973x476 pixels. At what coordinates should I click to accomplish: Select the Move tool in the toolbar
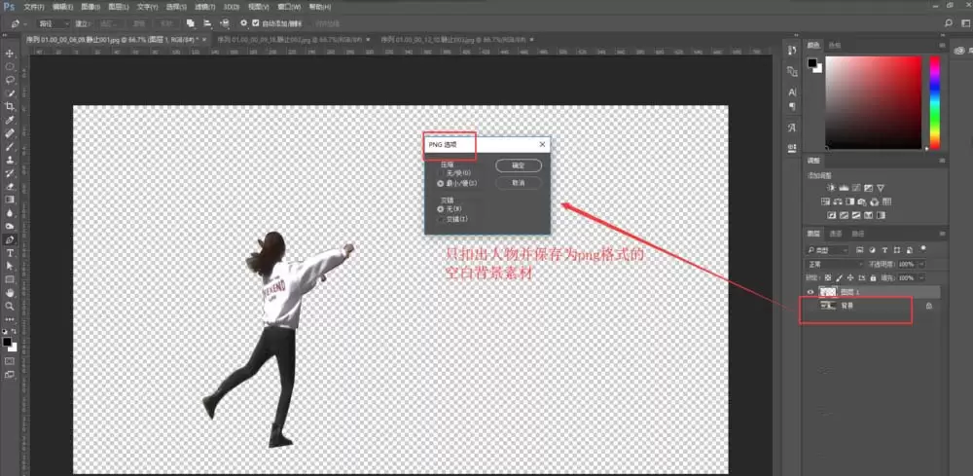coord(10,53)
